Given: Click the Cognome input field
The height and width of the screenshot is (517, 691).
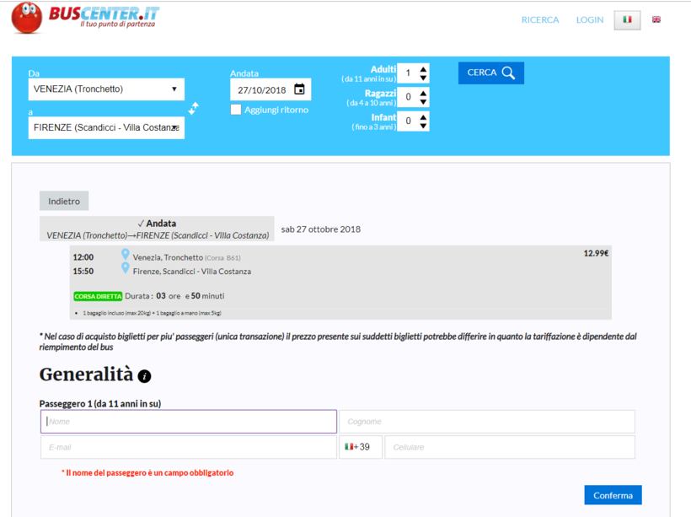Looking at the screenshot, I should 486,422.
